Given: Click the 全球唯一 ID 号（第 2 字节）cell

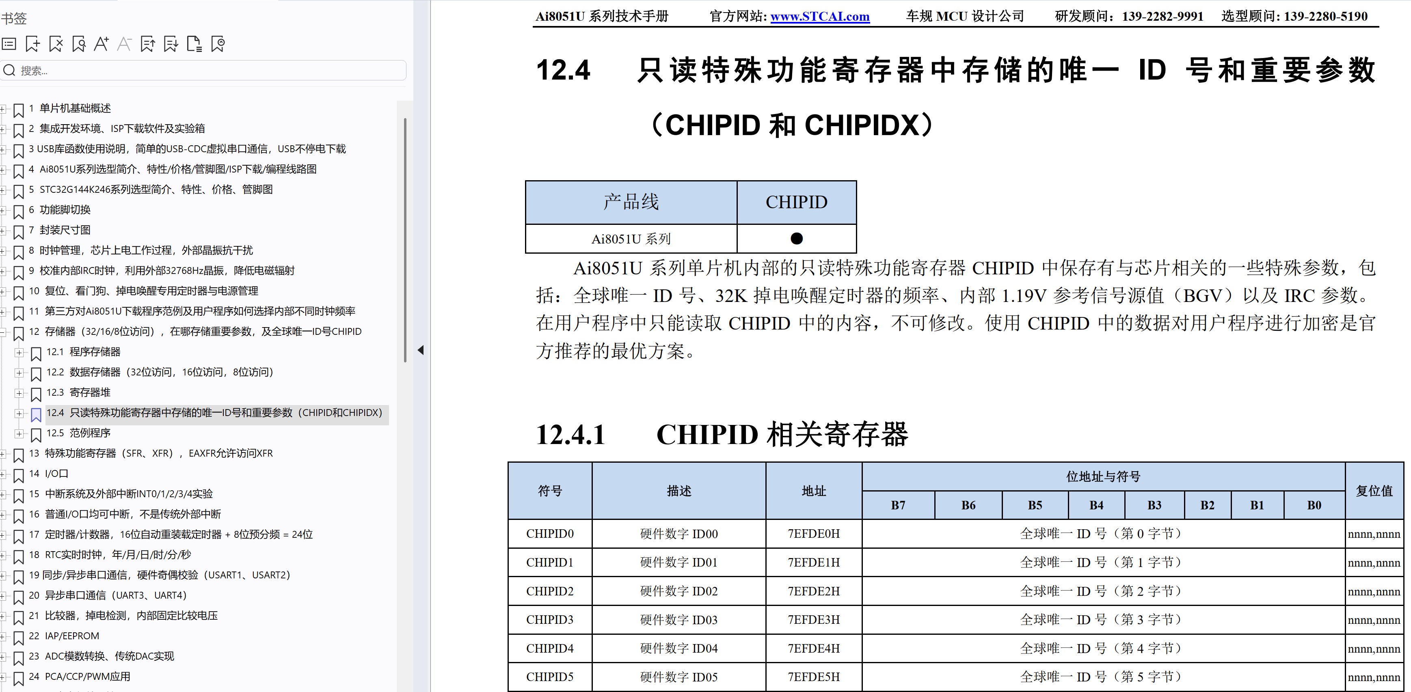Looking at the screenshot, I should (1103, 591).
